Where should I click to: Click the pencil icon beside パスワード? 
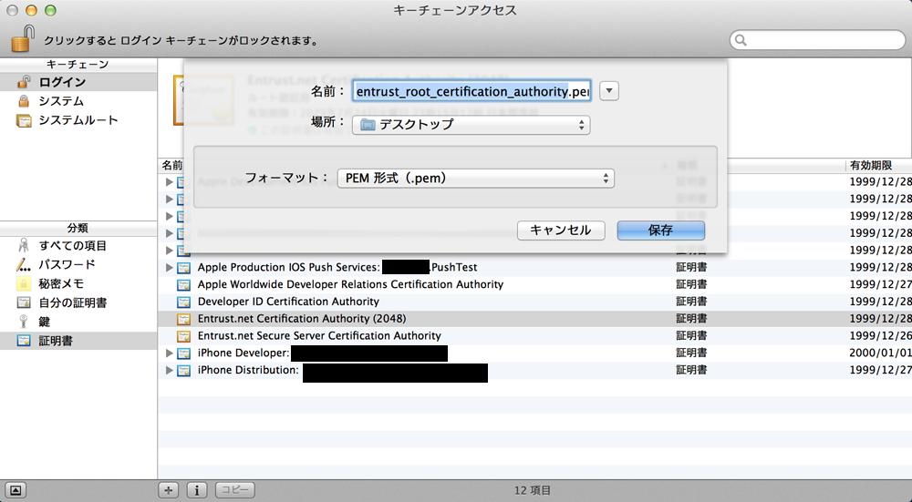[x=24, y=265]
